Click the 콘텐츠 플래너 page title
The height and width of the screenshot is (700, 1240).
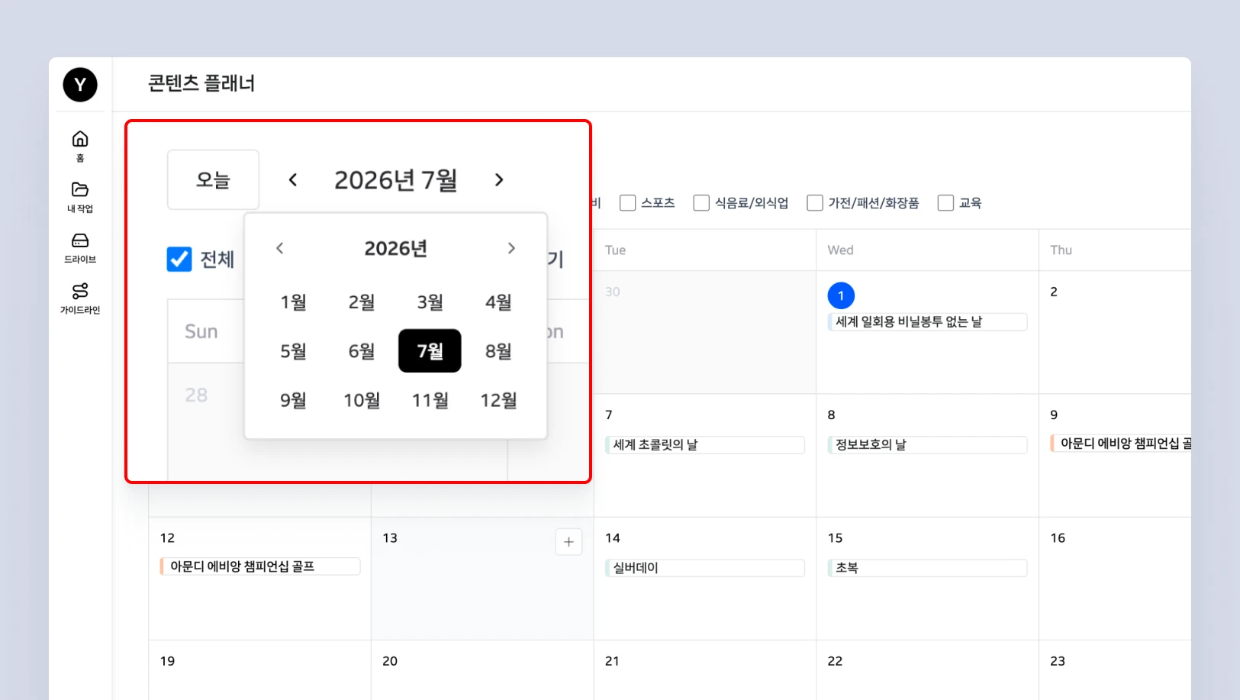(201, 83)
